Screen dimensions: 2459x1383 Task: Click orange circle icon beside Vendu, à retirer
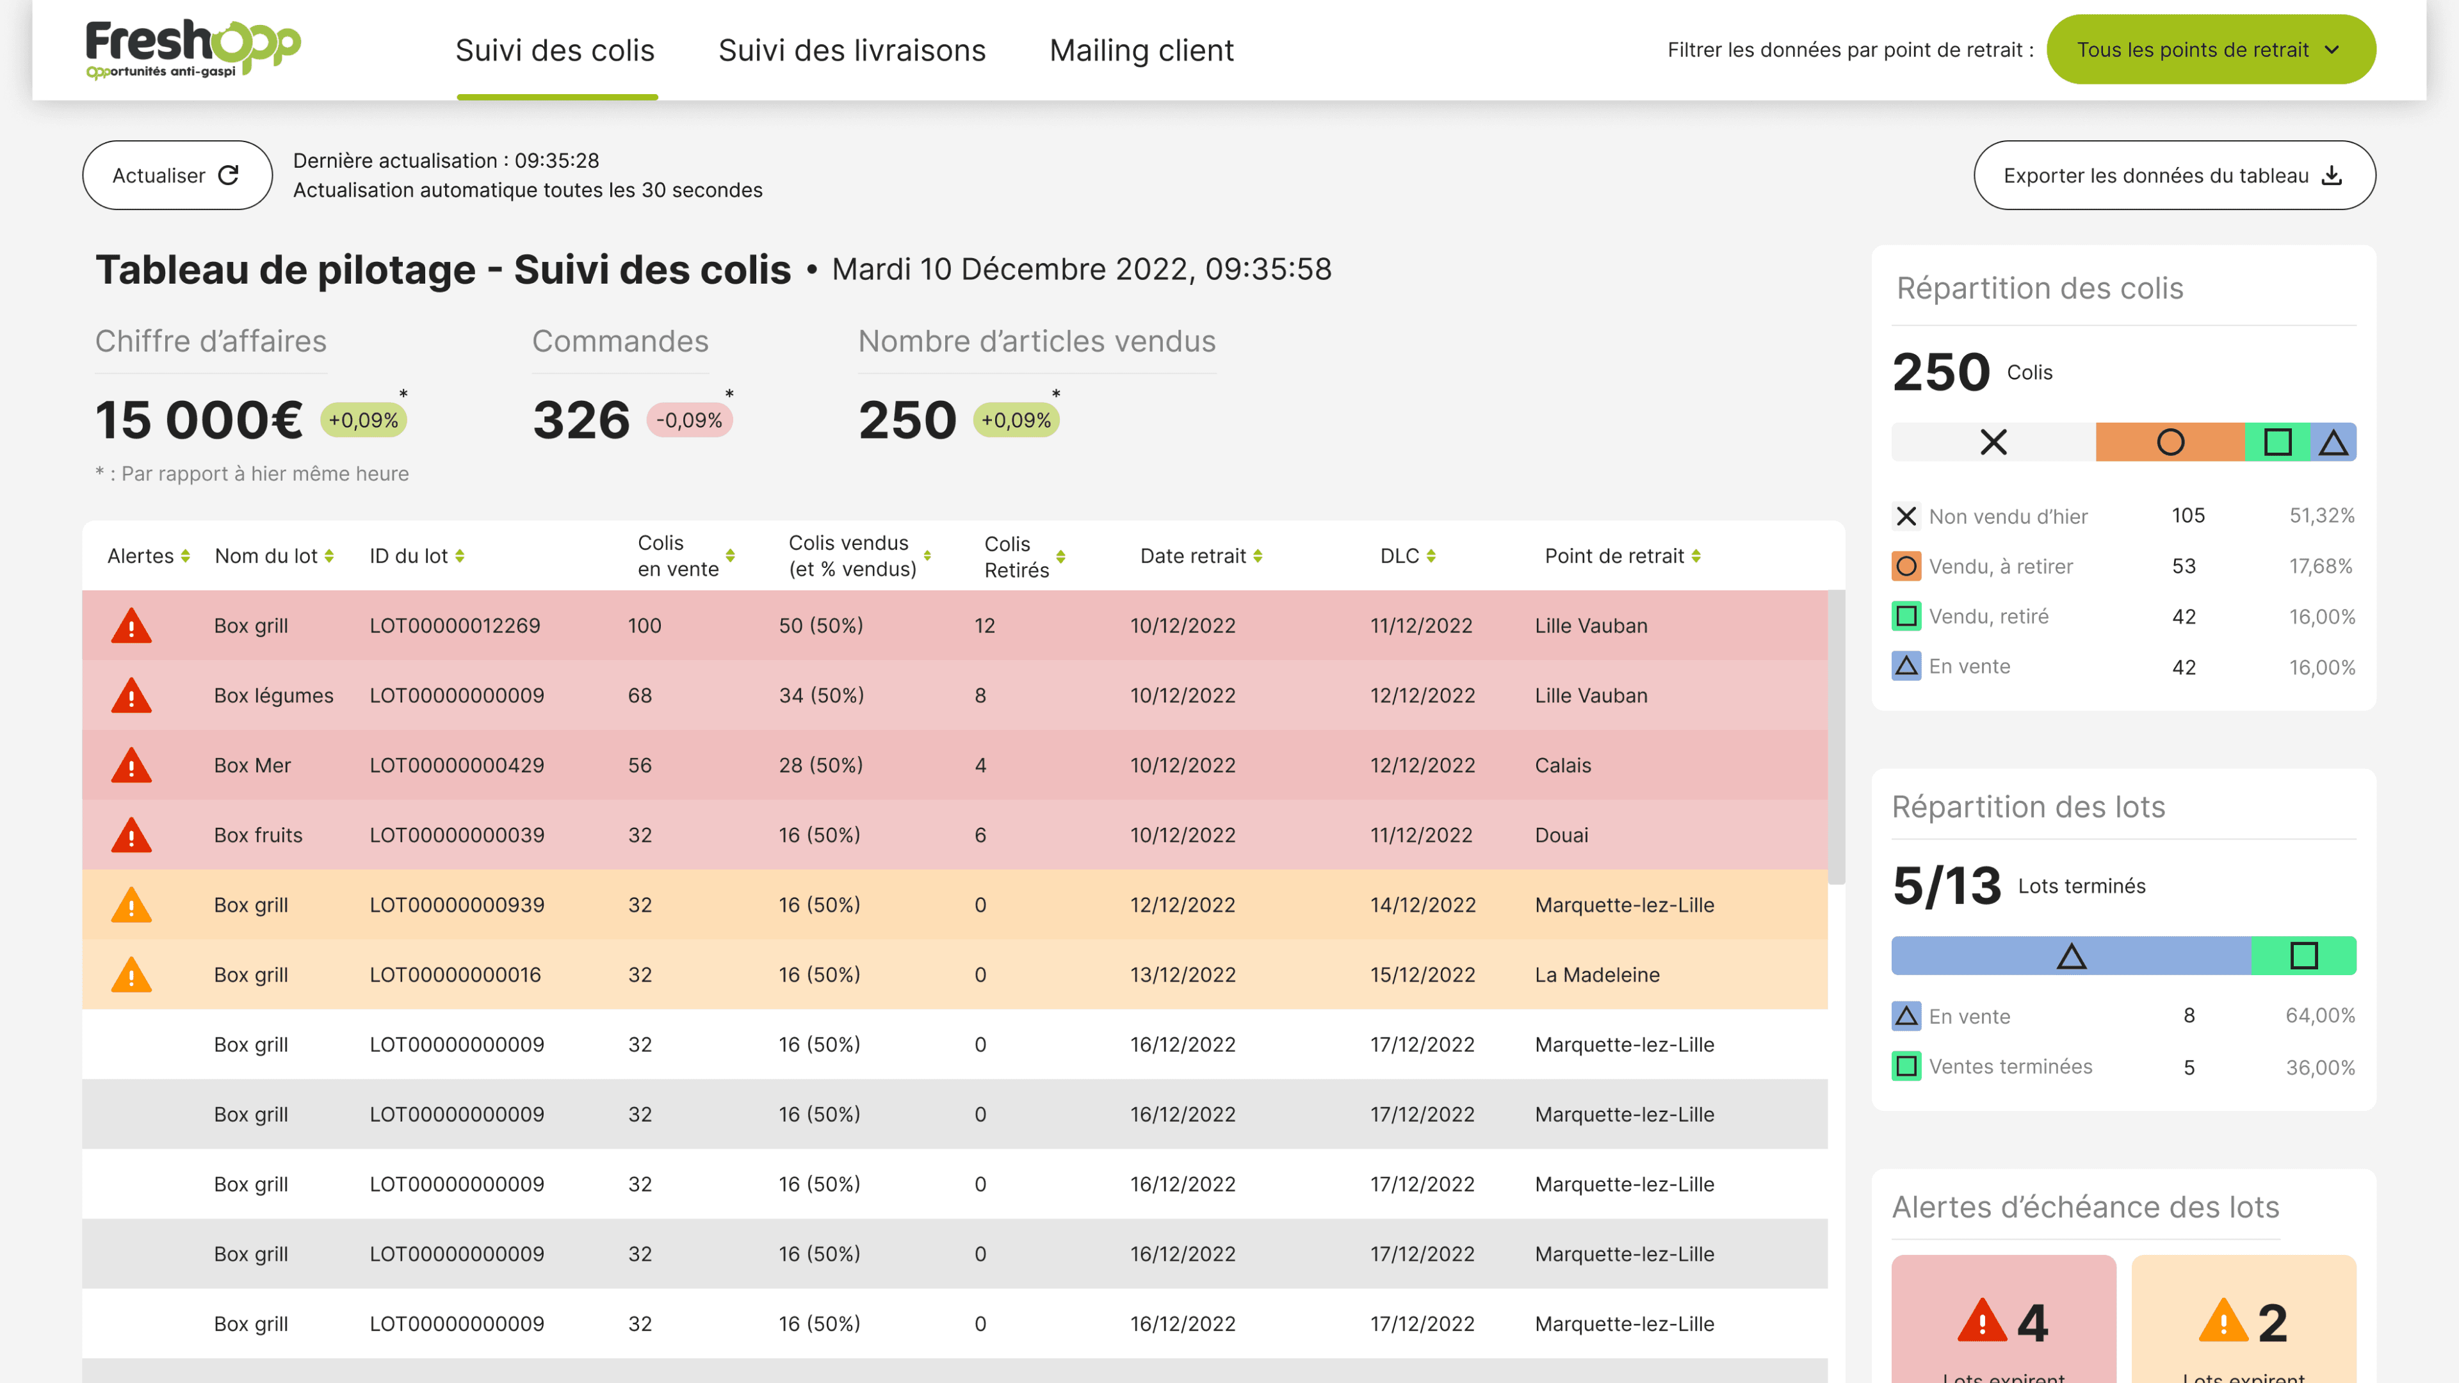tap(1905, 566)
